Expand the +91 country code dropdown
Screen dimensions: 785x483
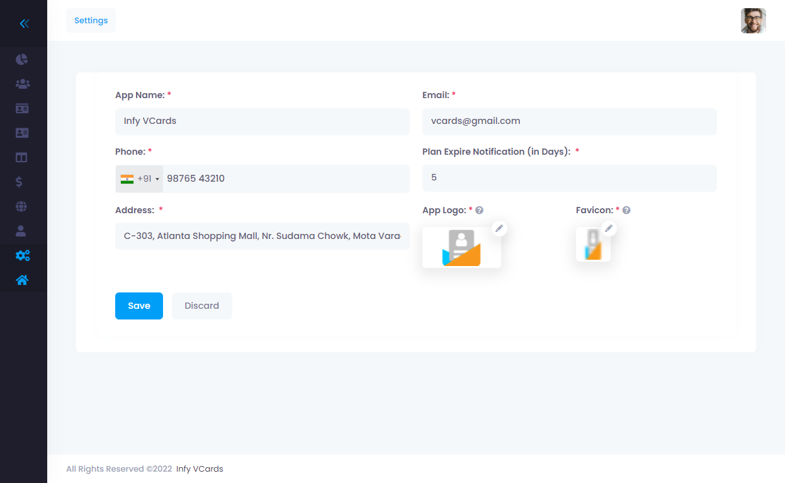point(140,179)
